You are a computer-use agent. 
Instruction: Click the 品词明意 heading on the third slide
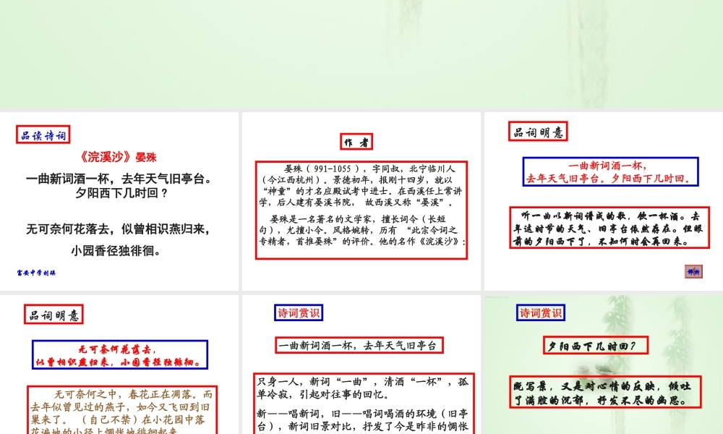tap(538, 132)
